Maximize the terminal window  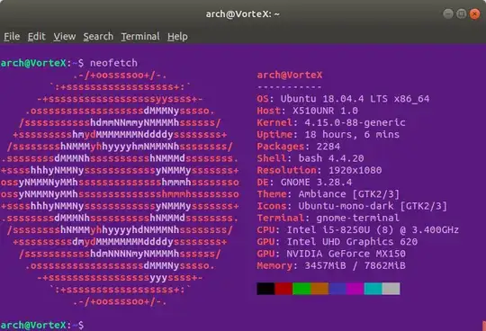[x=461, y=13]
